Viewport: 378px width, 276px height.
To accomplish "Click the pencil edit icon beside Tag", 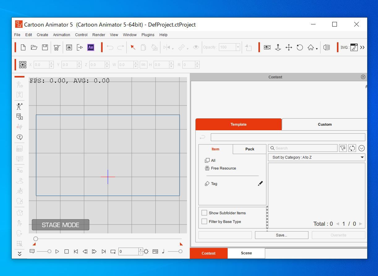I will click(260, 183).
